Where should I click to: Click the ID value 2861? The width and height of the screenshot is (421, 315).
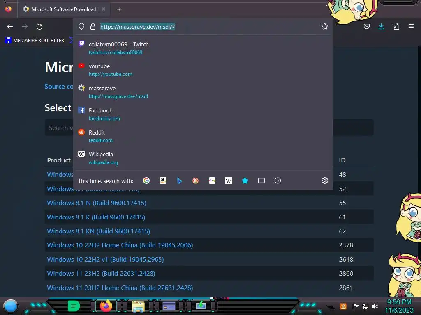[x=346, y=288]
